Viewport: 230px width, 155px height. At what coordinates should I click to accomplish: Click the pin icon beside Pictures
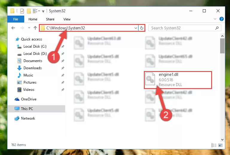point(63,82)
